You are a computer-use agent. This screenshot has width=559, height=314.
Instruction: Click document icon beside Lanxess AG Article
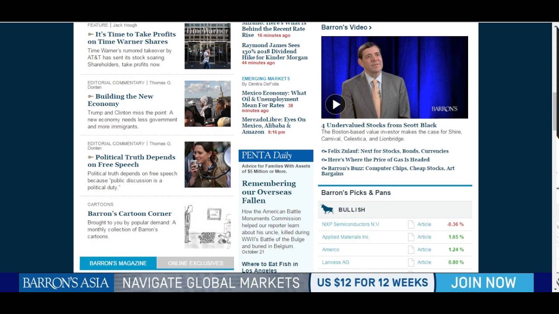tap(411, 262)
